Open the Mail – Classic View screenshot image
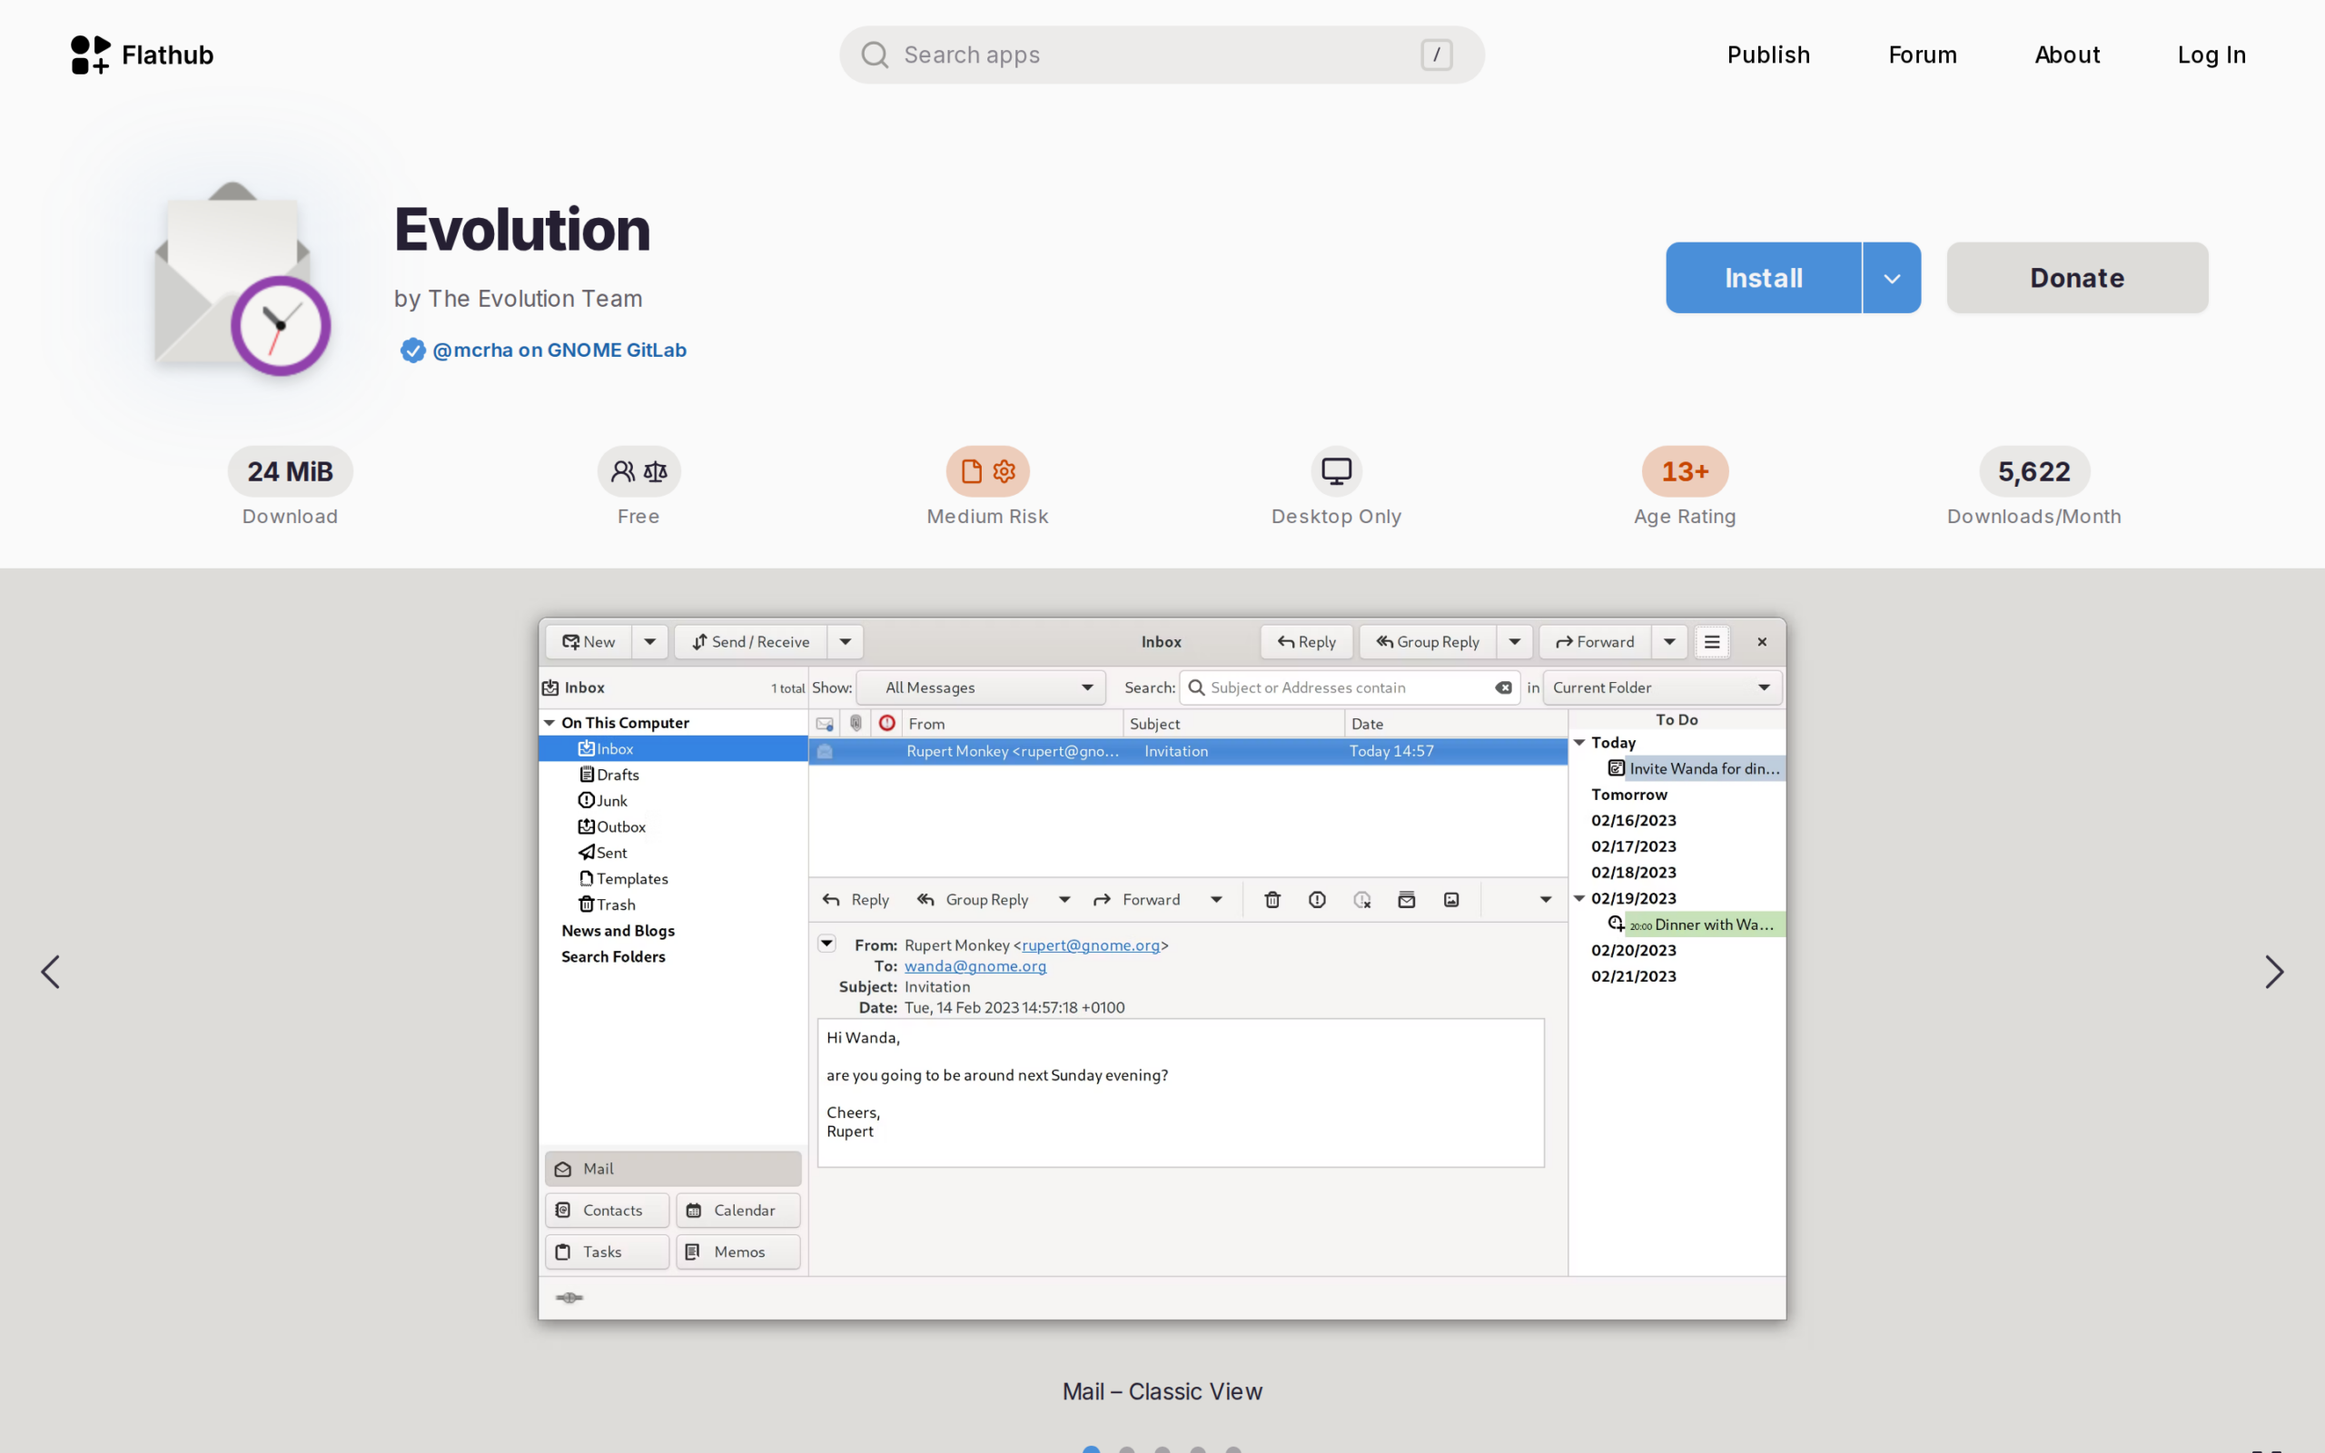Screen dimensions: 2325x1453 (1162, 969)
